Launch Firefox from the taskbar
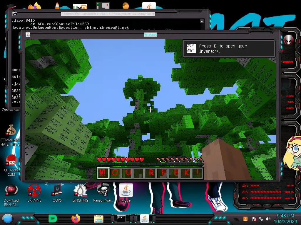301x225 pixels. [x=76, y=219]
